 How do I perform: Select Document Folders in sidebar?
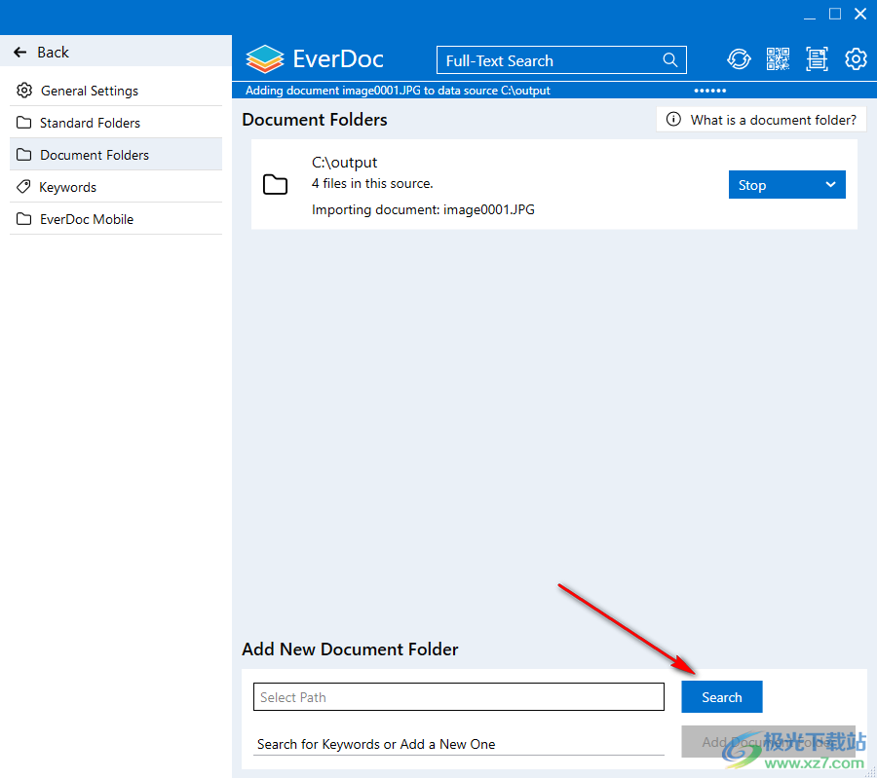coord(116,155)
